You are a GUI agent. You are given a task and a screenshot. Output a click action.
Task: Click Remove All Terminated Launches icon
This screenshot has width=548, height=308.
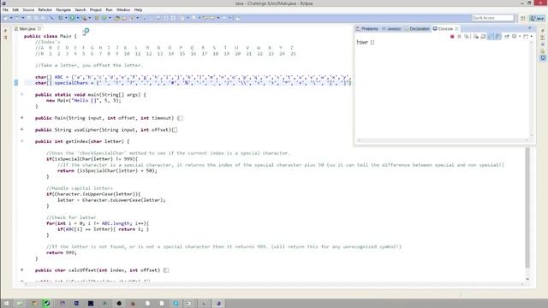click(x=466, y=36)
